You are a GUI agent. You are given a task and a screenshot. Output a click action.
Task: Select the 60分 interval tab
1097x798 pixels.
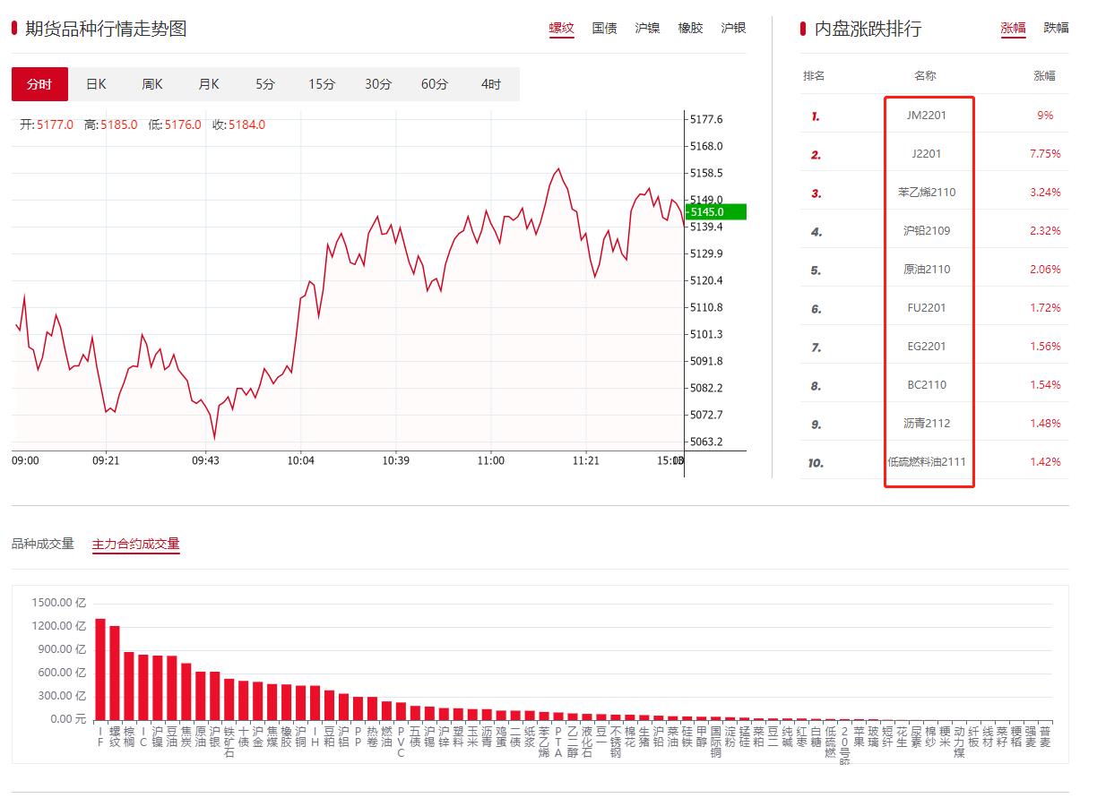pyautogui.click(x=434, y=82)
